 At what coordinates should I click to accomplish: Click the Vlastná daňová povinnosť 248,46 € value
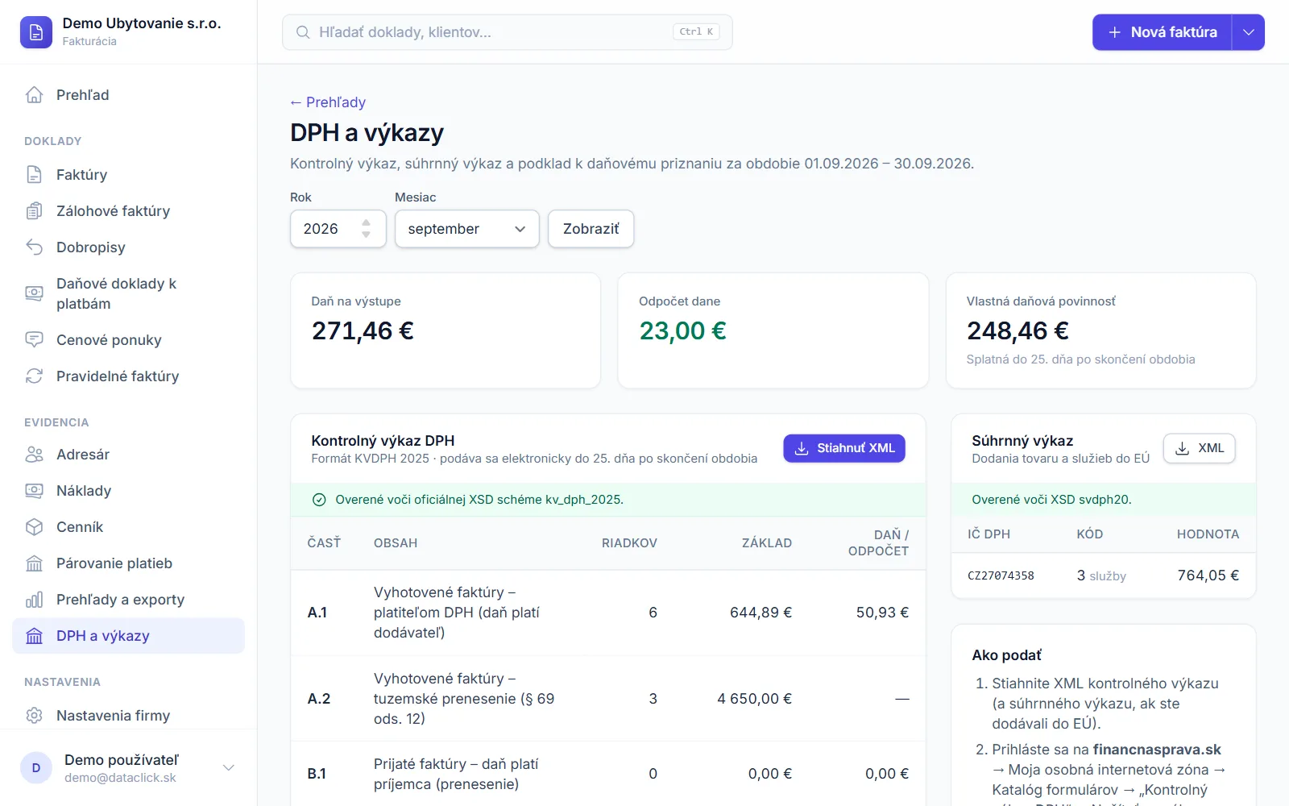[x=1018, y=330]
